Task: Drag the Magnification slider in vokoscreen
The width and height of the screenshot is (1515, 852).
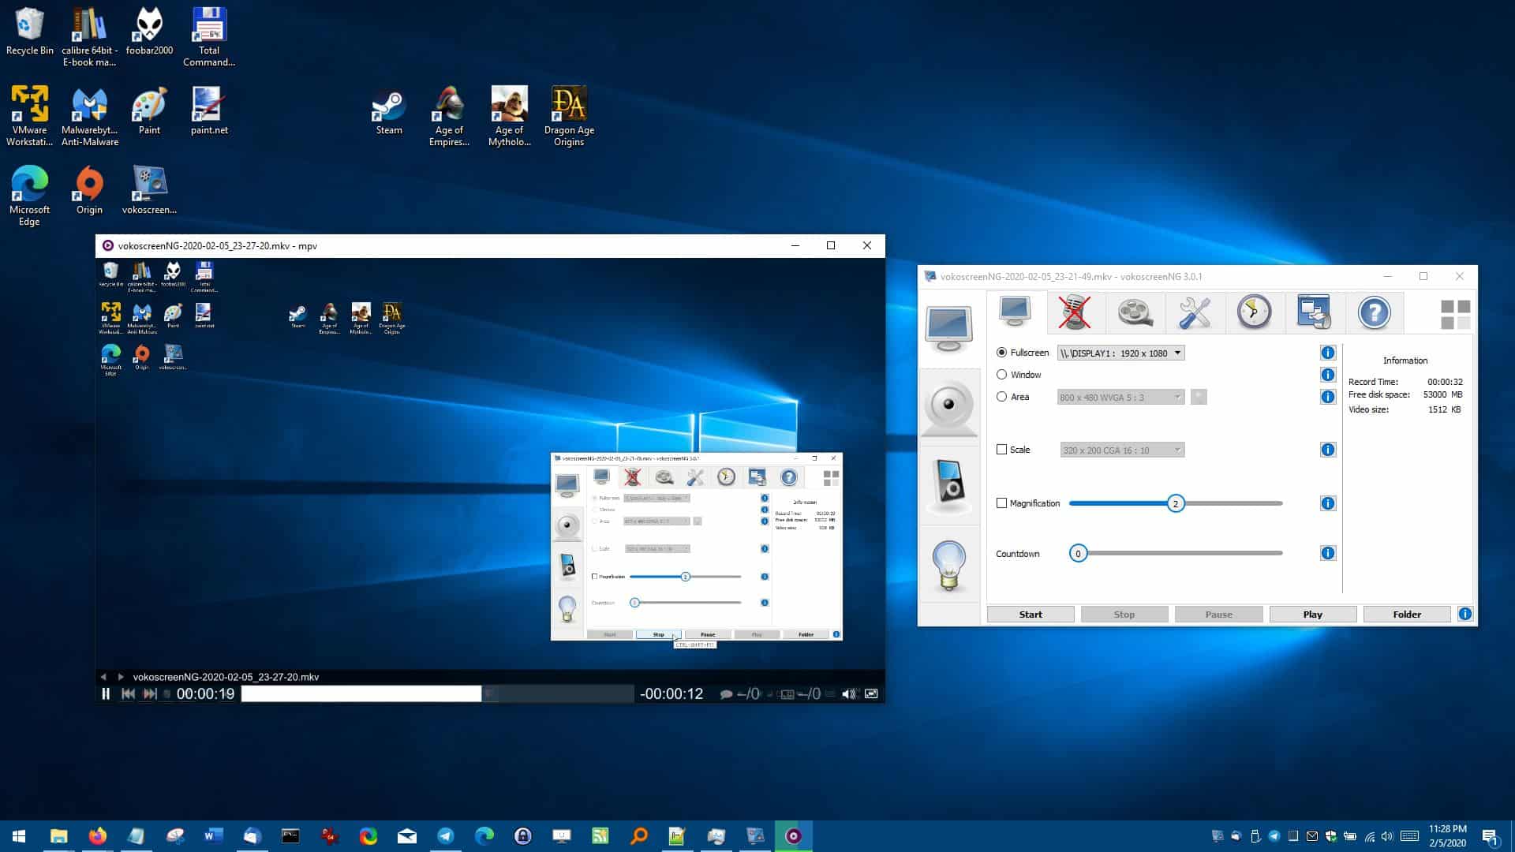Action: click(1175, 503)
